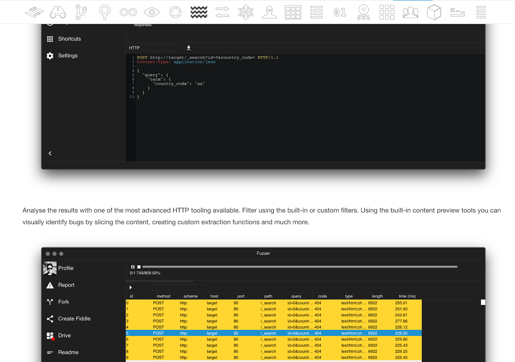Open the HTTP format dropdown
515x362 pixels.
point(153,48)
